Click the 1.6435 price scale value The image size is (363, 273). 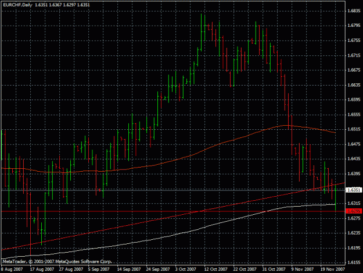click(x=354, y=159)
